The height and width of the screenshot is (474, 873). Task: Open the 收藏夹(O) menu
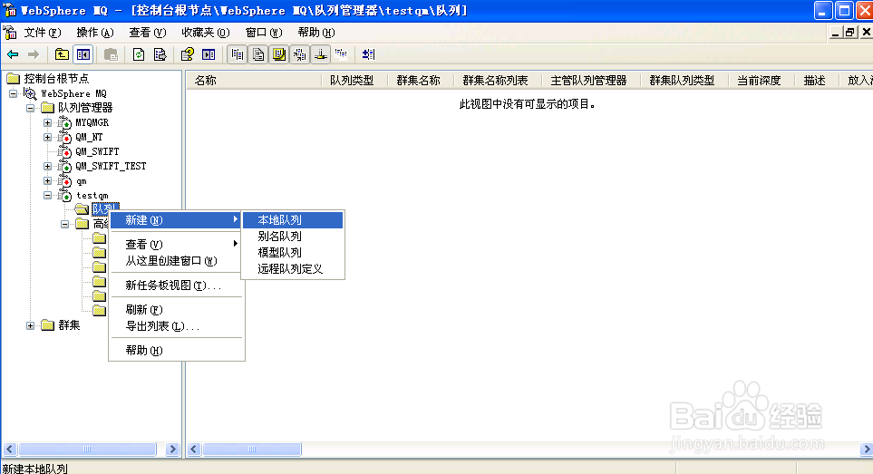(206, 33)
